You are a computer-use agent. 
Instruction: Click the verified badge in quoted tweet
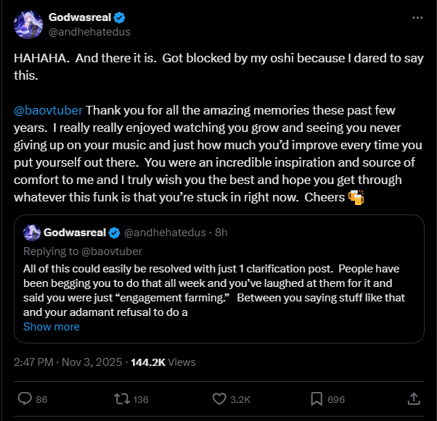(x=114, y=233)
